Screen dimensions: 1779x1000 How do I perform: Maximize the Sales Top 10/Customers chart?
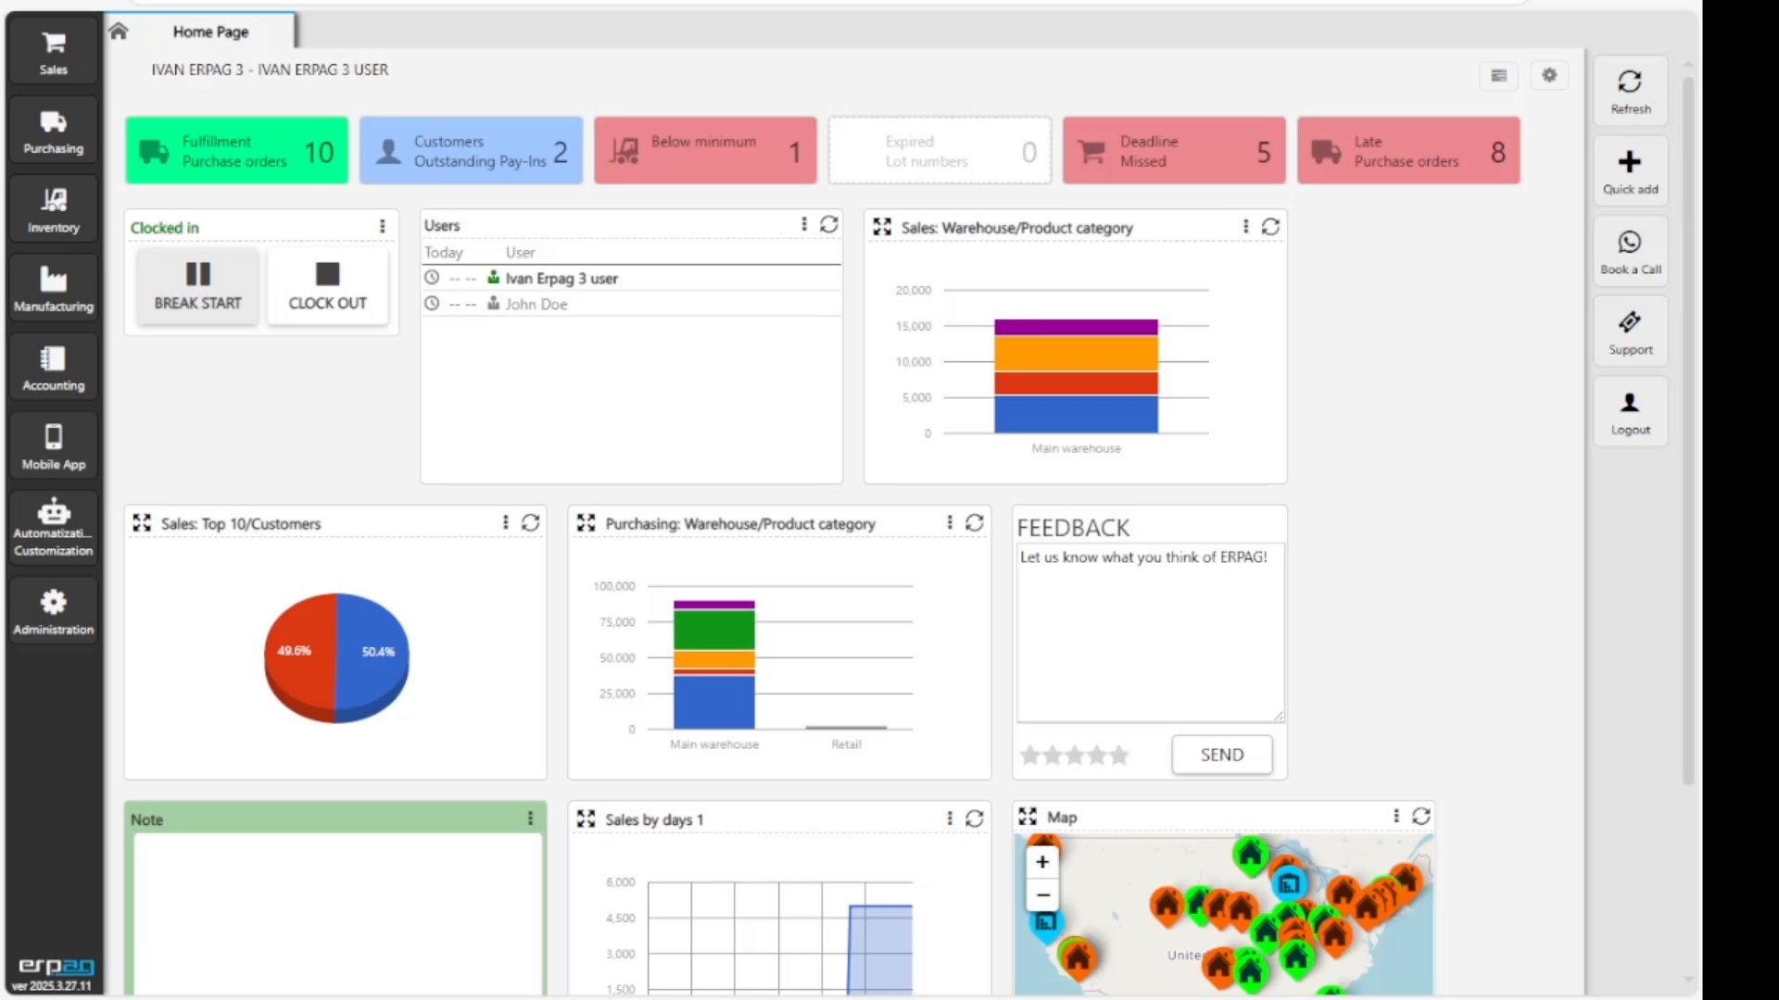click(142, 523)
